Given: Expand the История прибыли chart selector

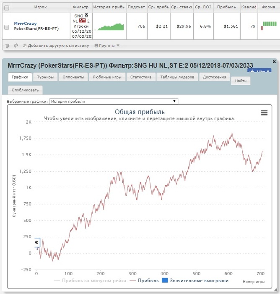Looking at the screenshot, I should pyautogui.click(x=114, y=101).
